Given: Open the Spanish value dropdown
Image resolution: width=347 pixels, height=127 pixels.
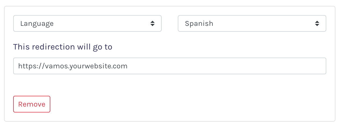Looking at the screenshot, I should tap(252, 23).
